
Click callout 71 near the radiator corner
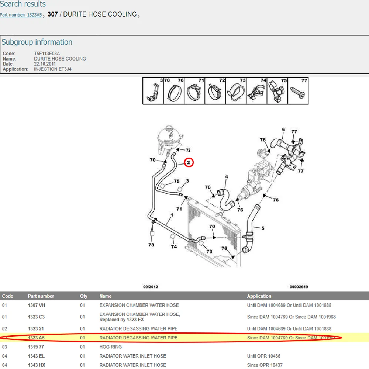179,209
